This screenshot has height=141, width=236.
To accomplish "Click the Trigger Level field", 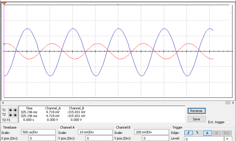I will click(x=204, y=139).
